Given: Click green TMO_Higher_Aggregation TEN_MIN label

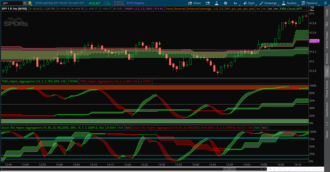Looking at the screenshot, I should (34, 82).
